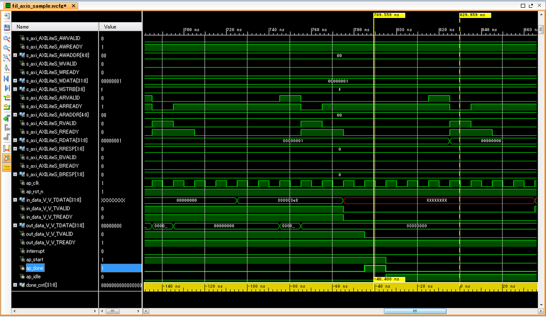
Task: Select the s_axi_AXILiteS_AWVALID signal
Action: tap(53, 38)
